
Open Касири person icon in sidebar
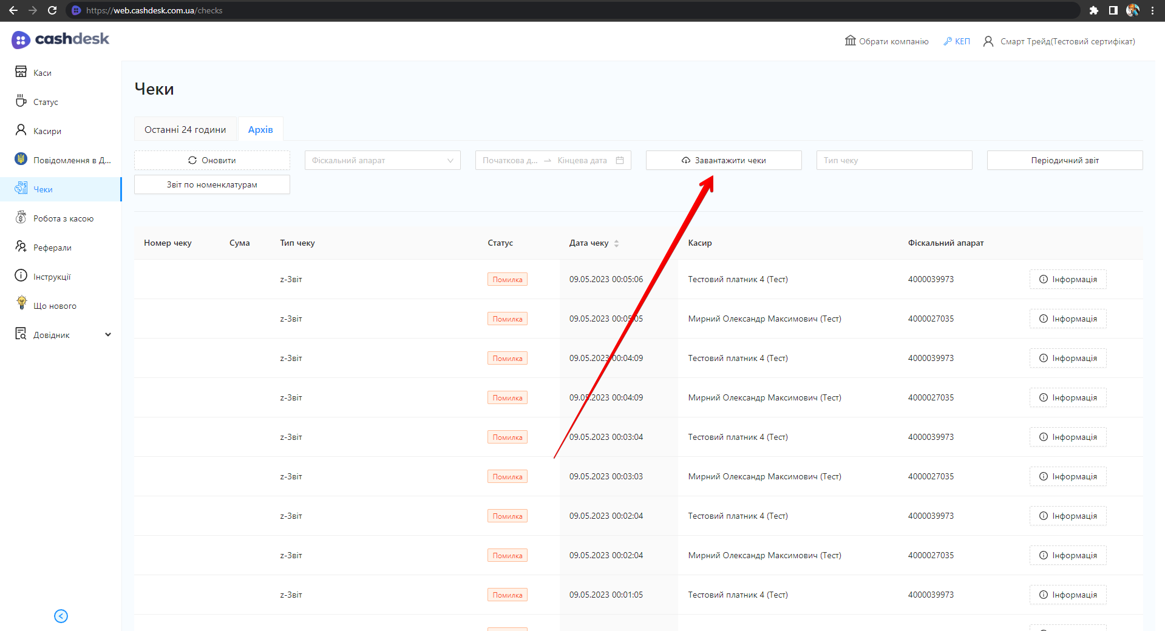(x=21, y=130)
